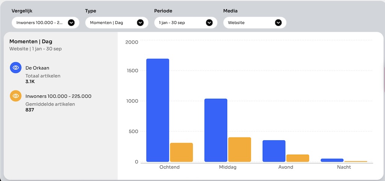Click the chevron icon in Type dropdown
Screen dimensions: 385x181
coord(140,23)
